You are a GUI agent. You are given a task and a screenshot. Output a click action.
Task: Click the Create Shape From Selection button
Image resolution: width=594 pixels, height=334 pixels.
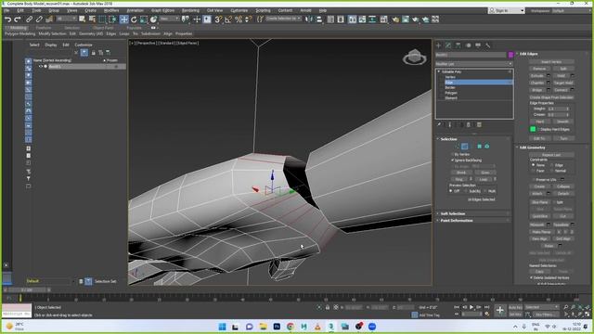pos(551,97)
